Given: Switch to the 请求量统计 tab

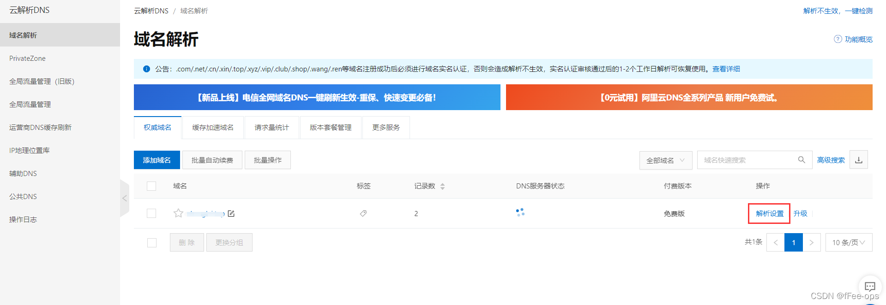Looking at the screenshot, I should (x=271, y=128).
